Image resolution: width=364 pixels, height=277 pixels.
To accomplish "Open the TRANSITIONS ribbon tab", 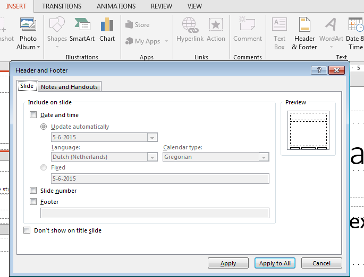I will point(62,6).
